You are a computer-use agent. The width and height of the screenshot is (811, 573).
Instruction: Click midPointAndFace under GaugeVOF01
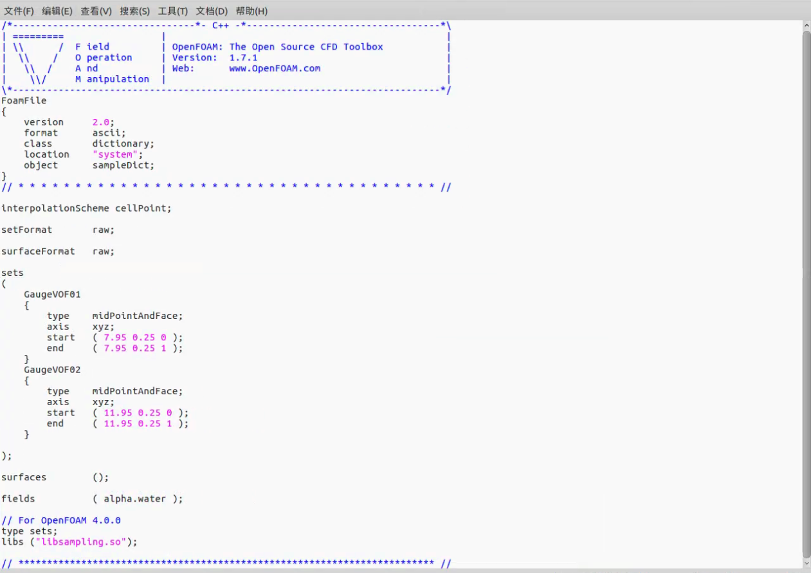click(135, 316)
